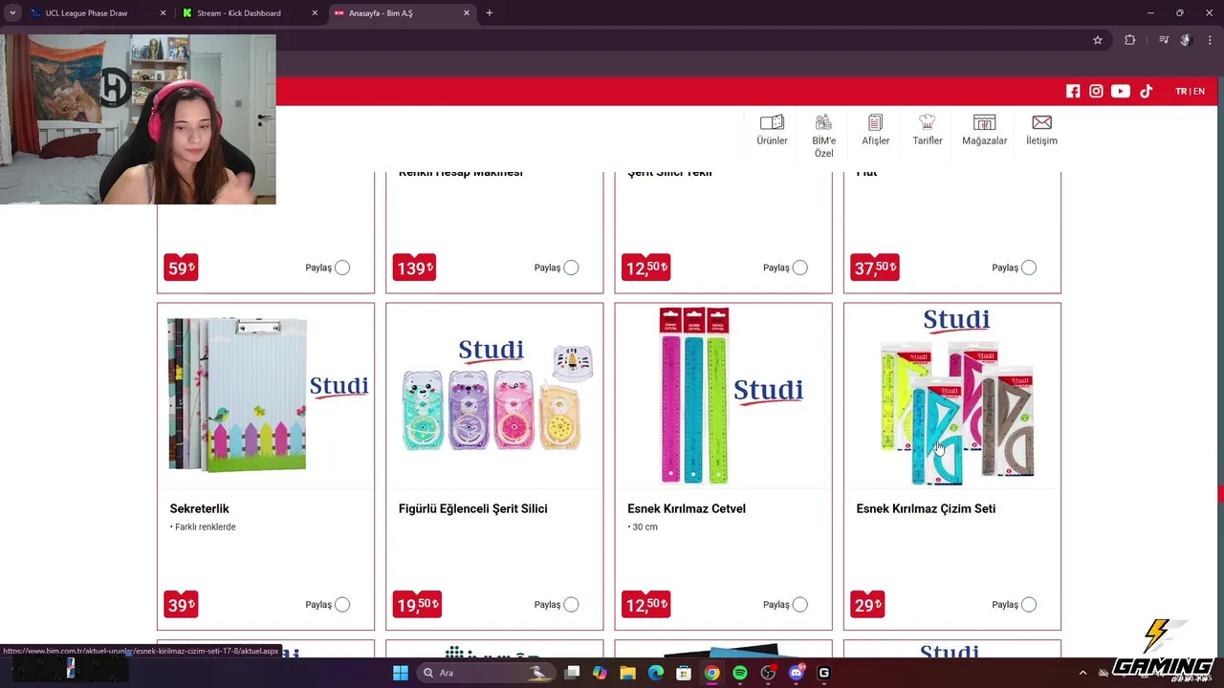Open Microsoft Store from the taskbar
1224x688 pixels.
684,673
